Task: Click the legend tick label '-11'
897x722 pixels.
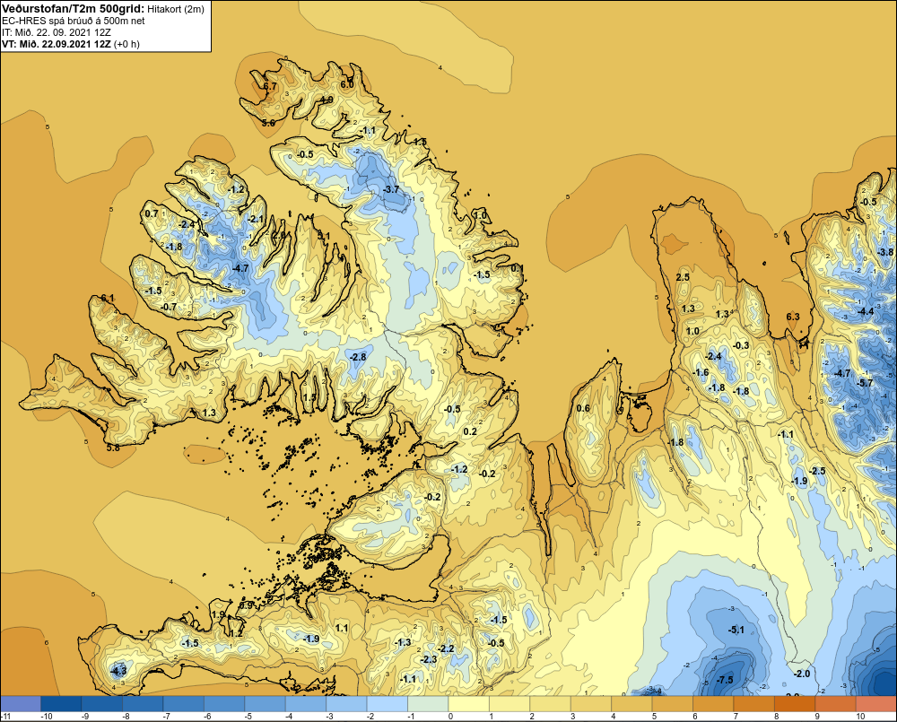Action: [6, 717]
